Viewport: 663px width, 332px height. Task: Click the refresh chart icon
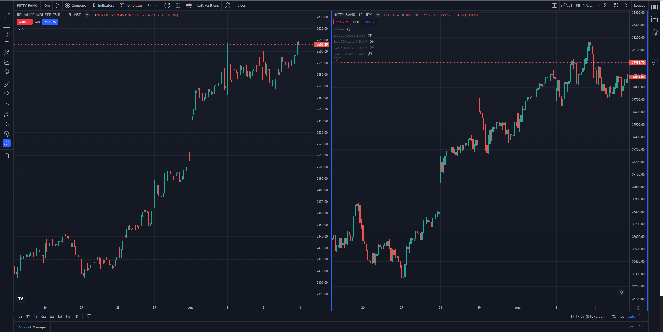pyautogui.click(x=167, y=5)
